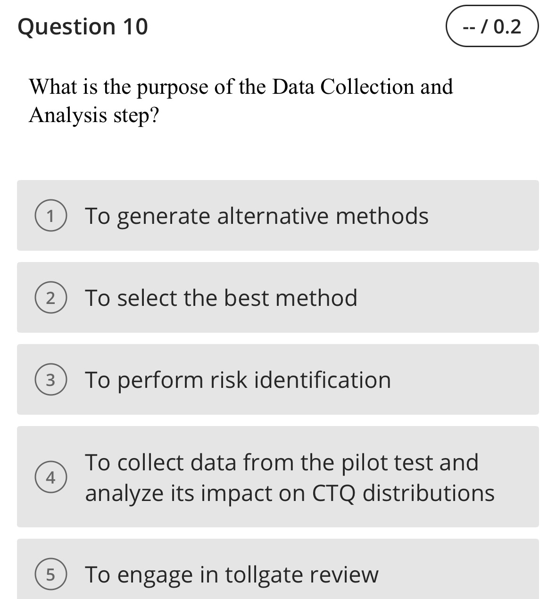The width and height of the screenshot is (556, 599).
Task: Pick 'To perform risk identification' answer text
Action: [x=238, y=380]
